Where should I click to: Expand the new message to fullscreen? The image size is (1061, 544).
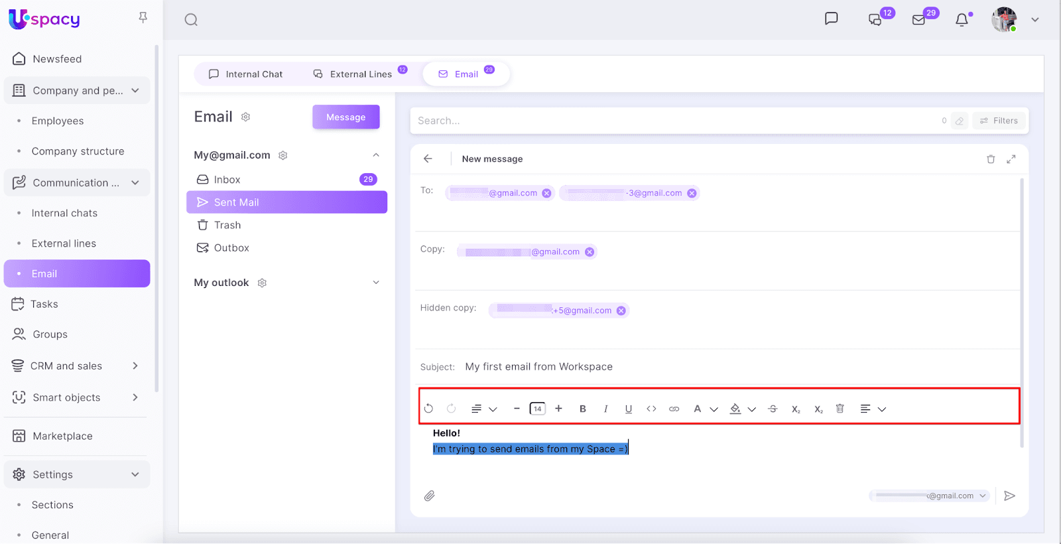click(1011, 159)
